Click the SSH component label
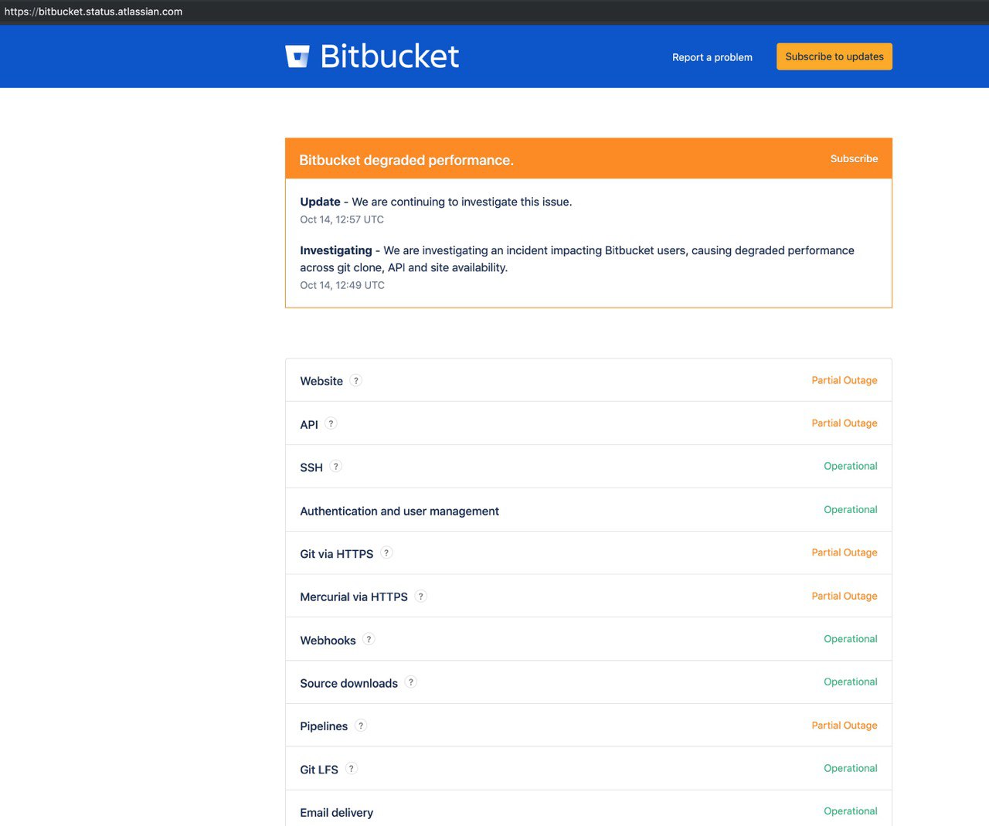The image size is (989, 826). pos(311,467)
